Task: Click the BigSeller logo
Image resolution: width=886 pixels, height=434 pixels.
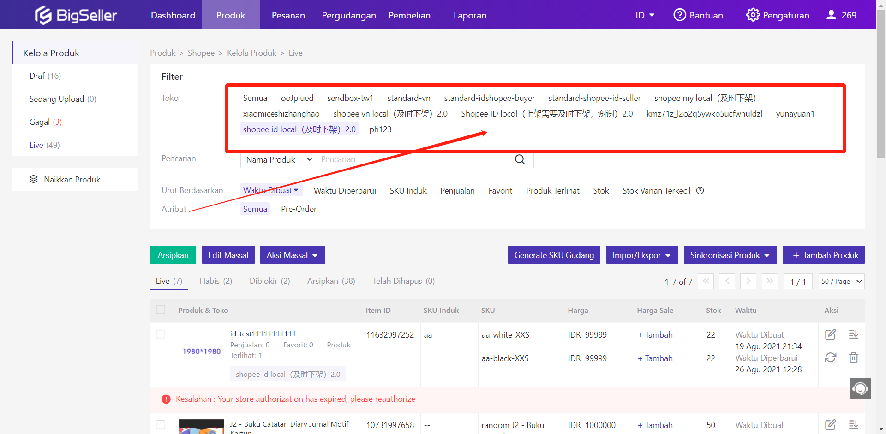Action: click(76, 15)
